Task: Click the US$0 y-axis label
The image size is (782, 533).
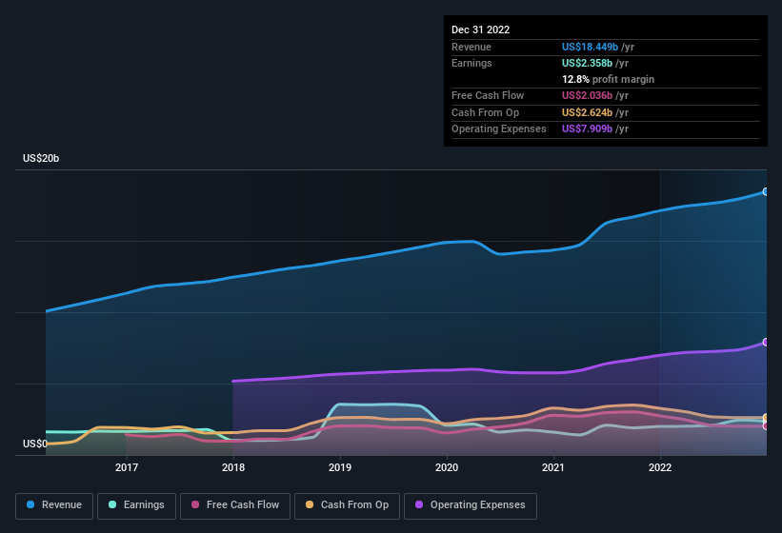Action: tap(35, 444)
